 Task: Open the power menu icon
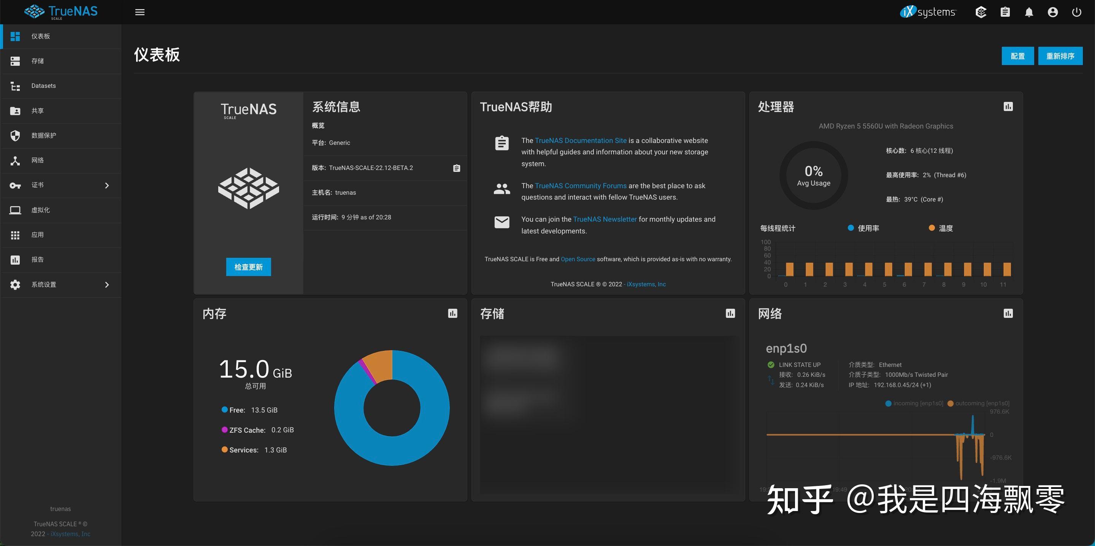pyautogui.click(x=1077, y=11)
